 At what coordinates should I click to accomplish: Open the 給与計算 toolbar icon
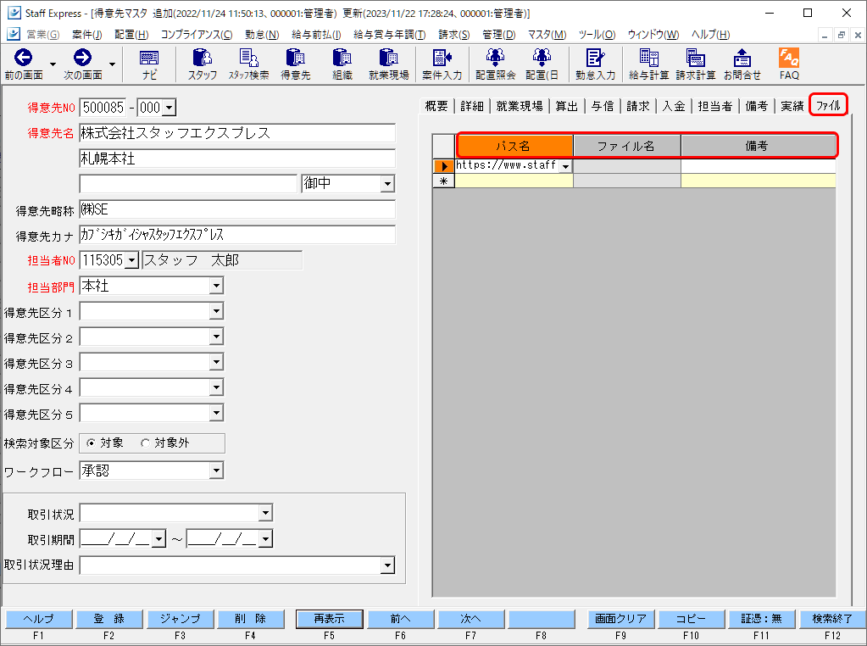pyautogui.click(x=648, y=58)
